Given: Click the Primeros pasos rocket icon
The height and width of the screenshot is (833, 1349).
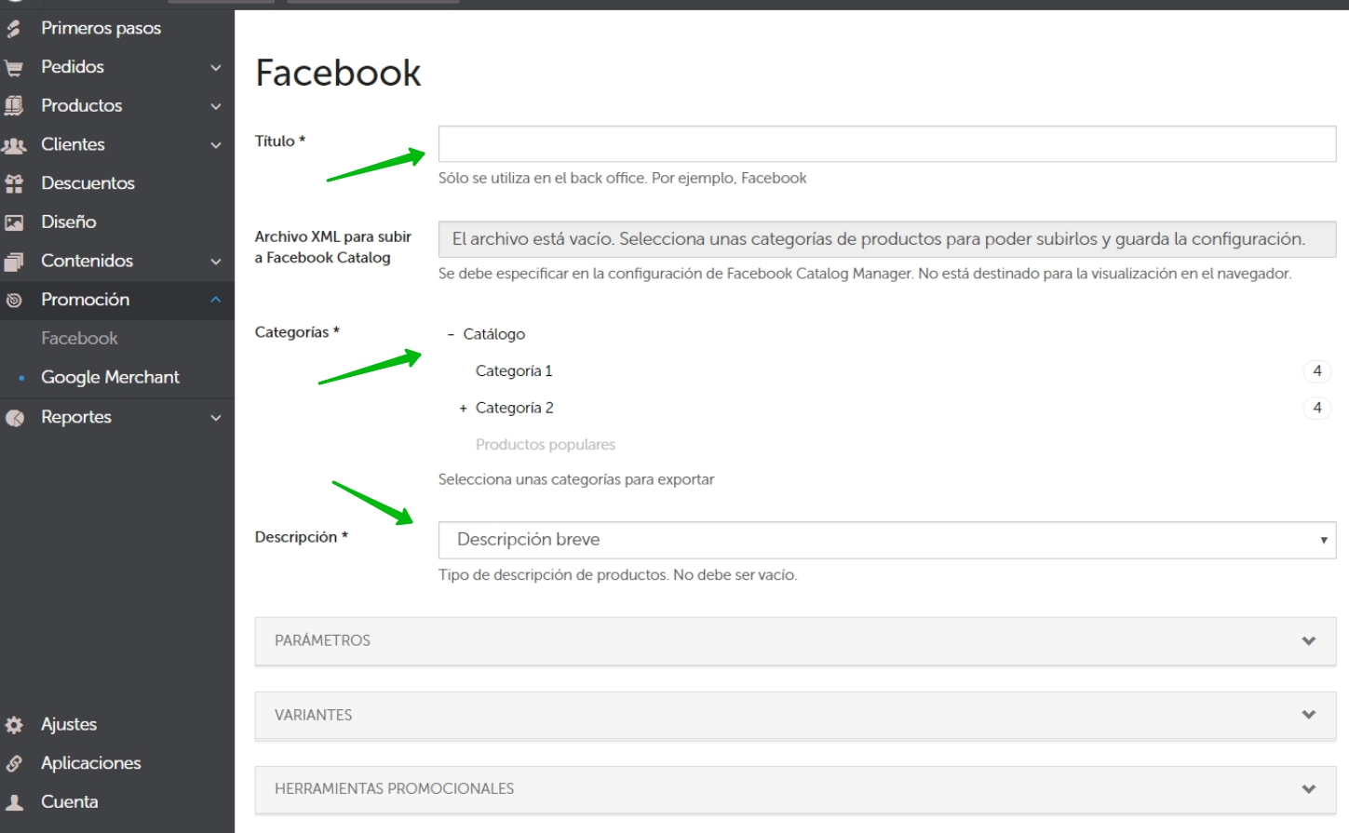Looking at the screenshot, I should 14,29.
